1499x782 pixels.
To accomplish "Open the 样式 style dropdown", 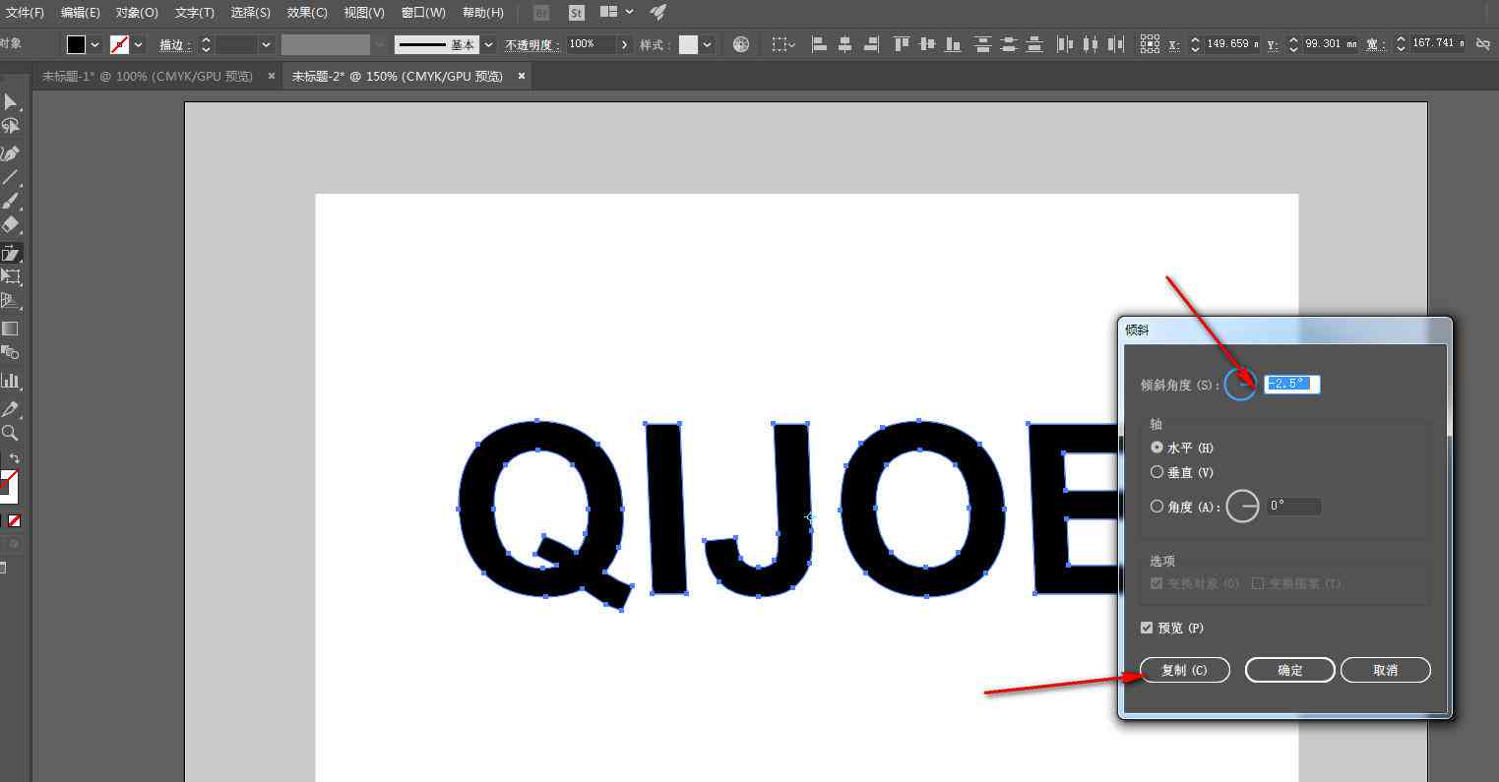I will (708, 45).
